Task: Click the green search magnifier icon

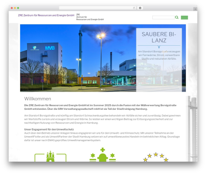Action: [x=177, y=17]
